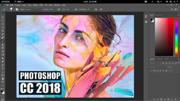Open the Image menu
Image resolution: width=180 pixels, height=101 pixels.
click(17, 5)
